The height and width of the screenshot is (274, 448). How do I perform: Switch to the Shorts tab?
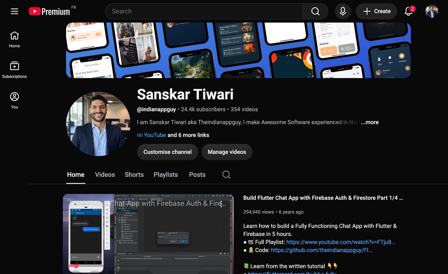pos(134,174)
